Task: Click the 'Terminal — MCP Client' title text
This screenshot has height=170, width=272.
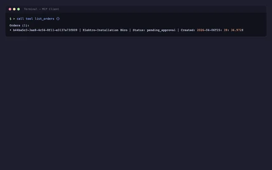Action: click(42, 9)
